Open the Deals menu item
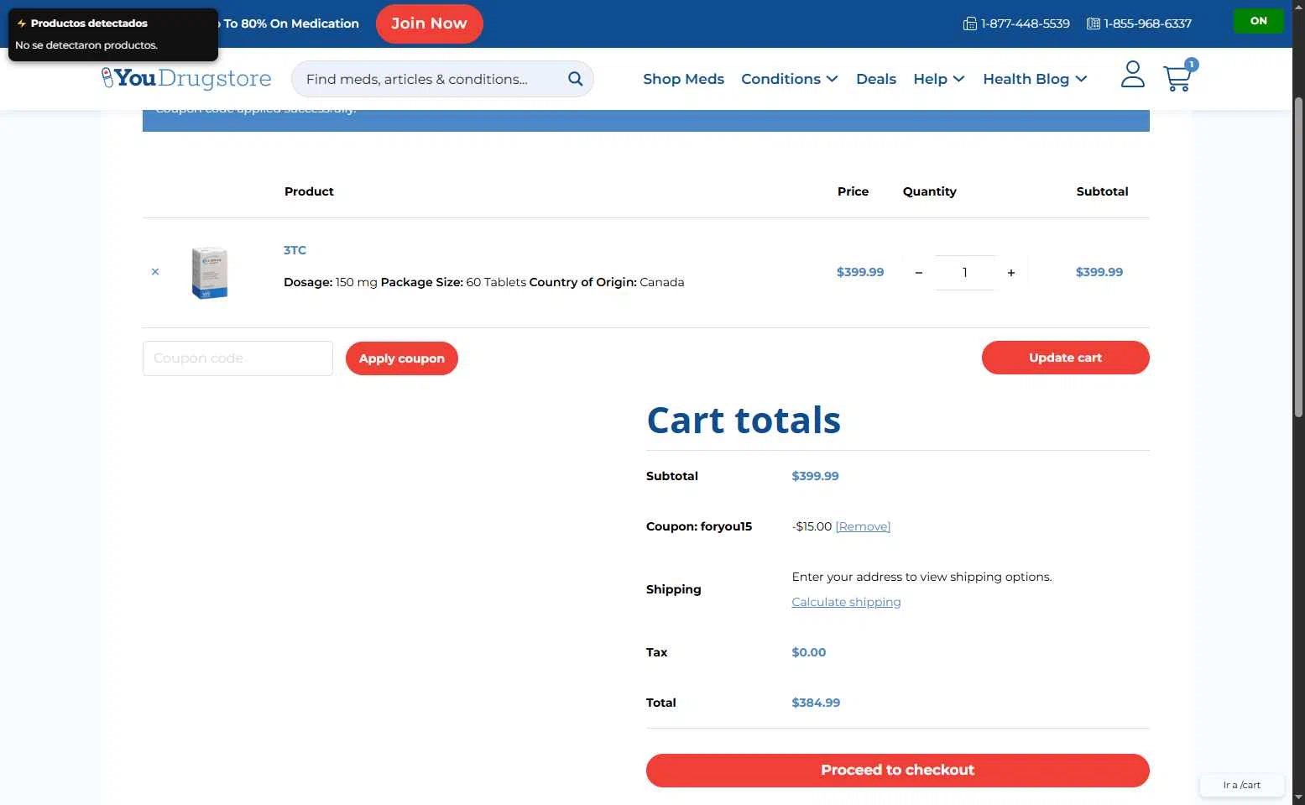 pyautogui.click(x=876, y=79)
